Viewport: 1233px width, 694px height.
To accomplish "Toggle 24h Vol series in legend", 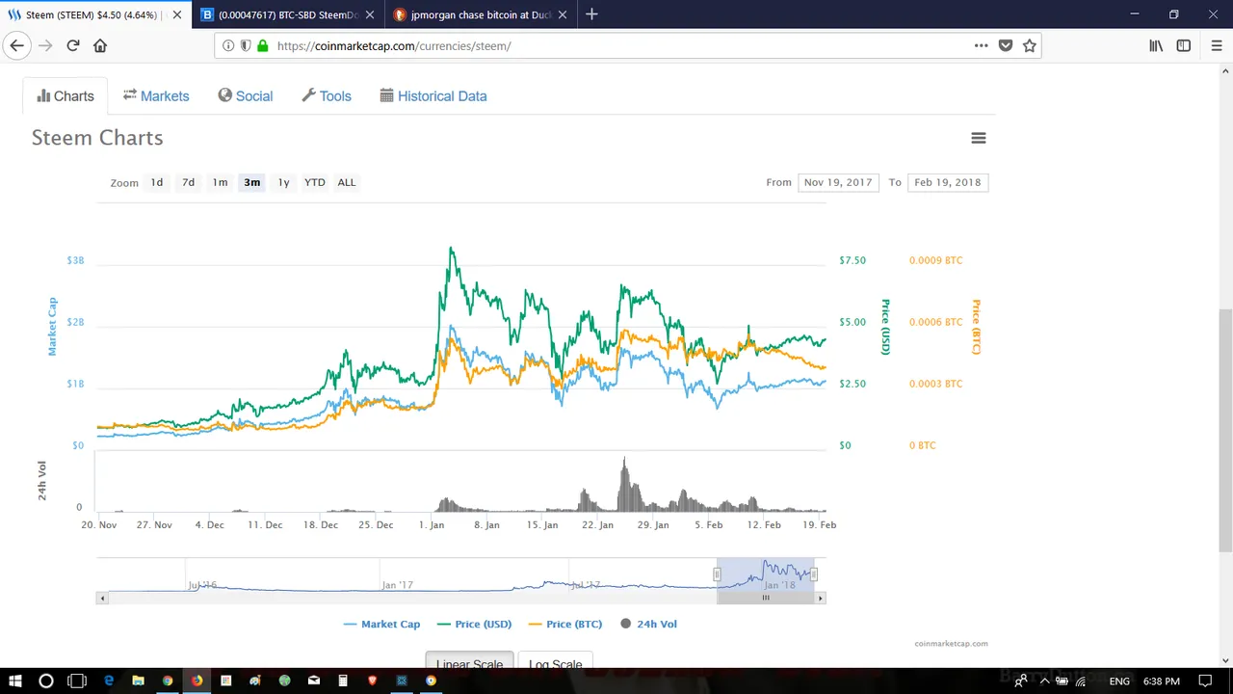I will tap(648, 624).
